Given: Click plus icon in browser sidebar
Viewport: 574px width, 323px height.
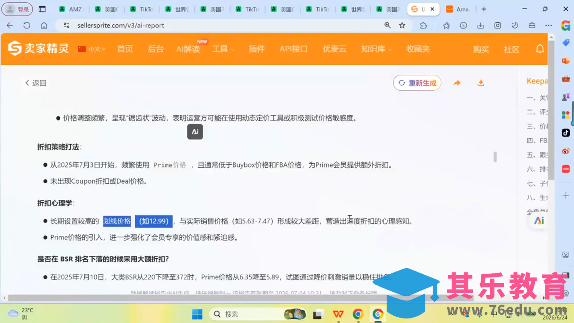Looking at the screenshot, I should 566,195.
